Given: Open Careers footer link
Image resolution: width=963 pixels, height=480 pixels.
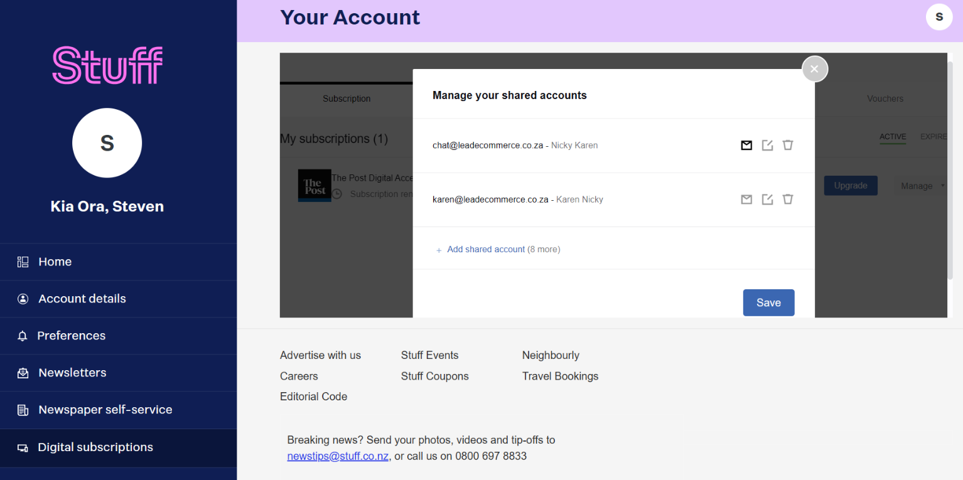Looking at the screenshot, I should pos(299,376).
